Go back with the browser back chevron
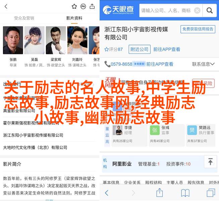This screenshot has height=201, width=219. (x=107, y=193)
